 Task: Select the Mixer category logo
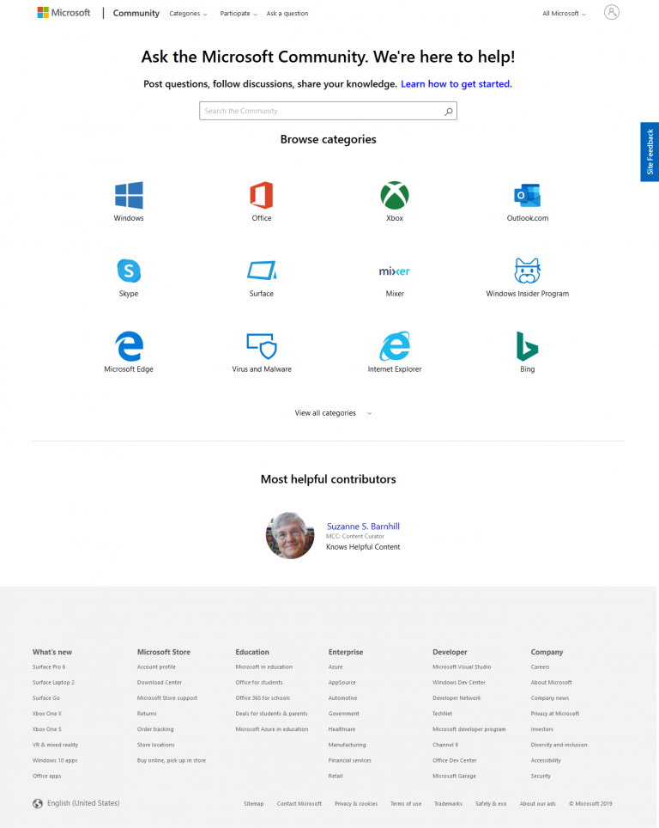coord(395,271)
